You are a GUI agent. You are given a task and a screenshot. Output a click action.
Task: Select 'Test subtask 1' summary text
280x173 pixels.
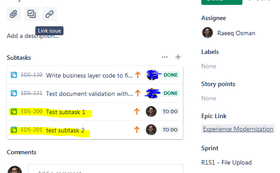point(66,112)
